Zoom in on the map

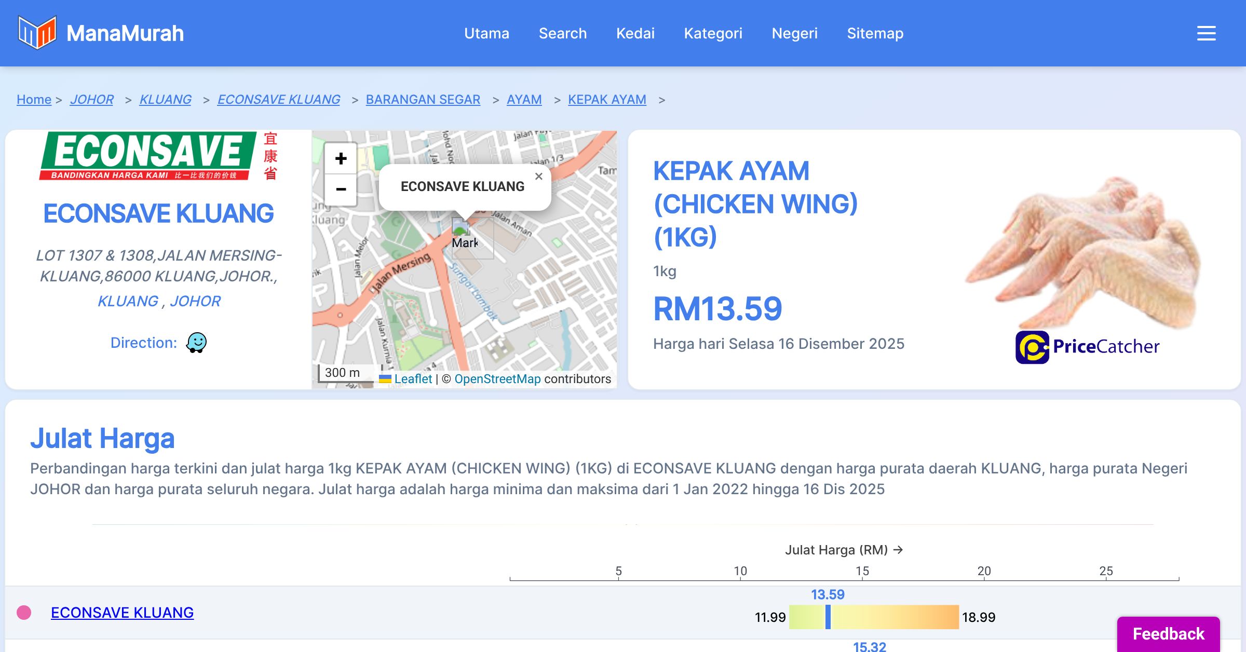pyautogui.click(x=341, y=158)
